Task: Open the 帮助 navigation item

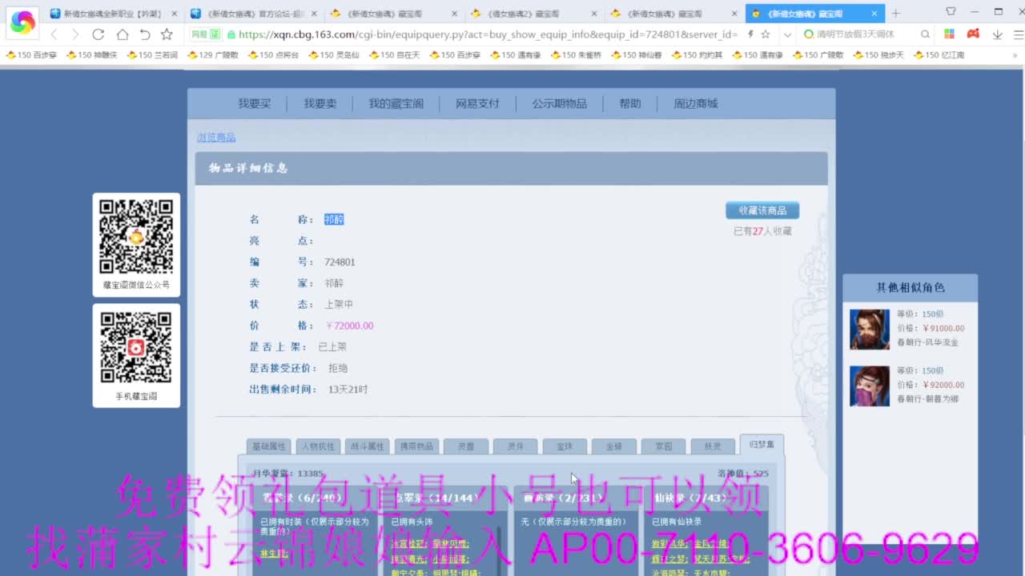Action: 630,104
